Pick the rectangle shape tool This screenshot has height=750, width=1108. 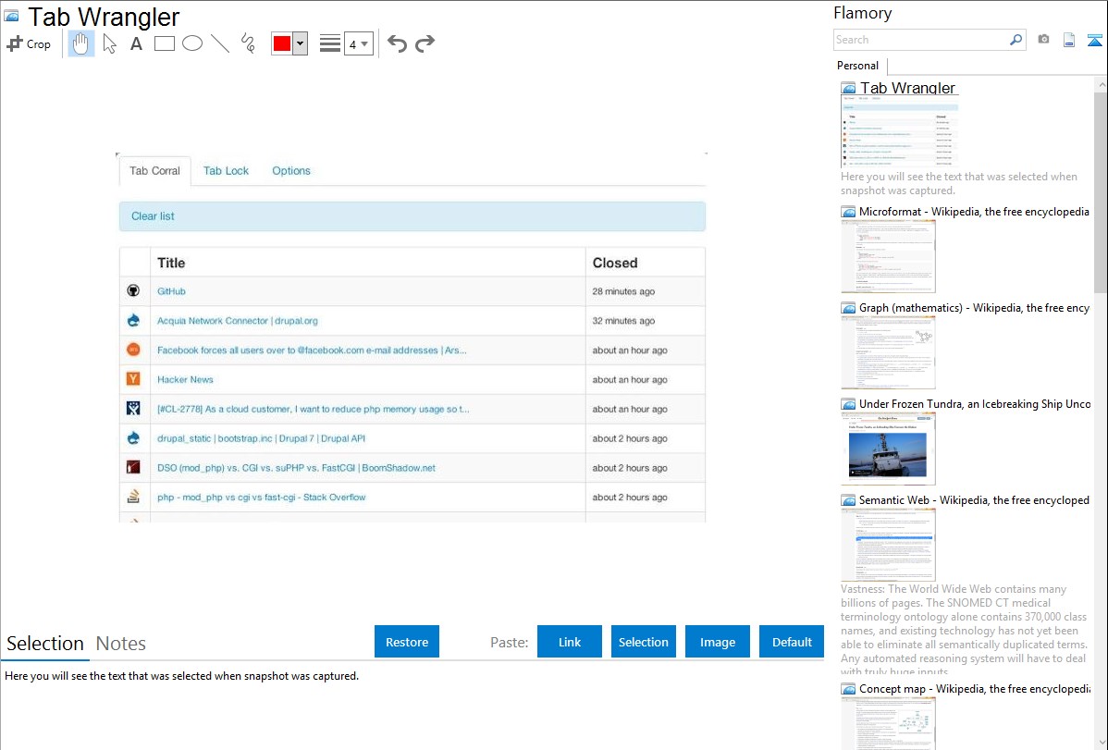coord(164,43)
